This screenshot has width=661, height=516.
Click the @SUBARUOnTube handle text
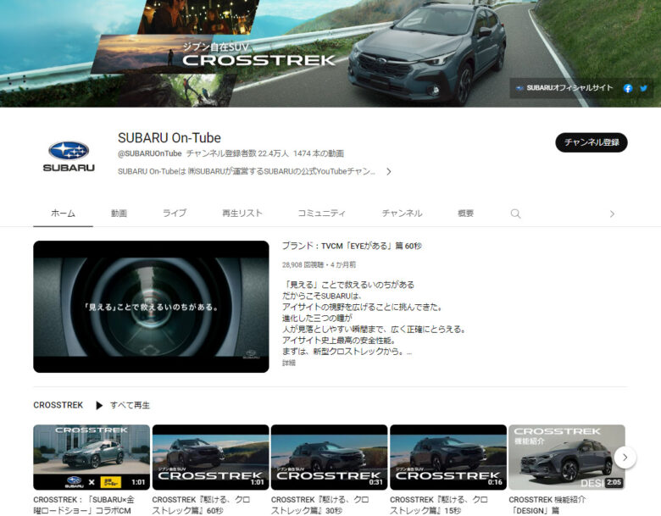[x=150, y=153]
